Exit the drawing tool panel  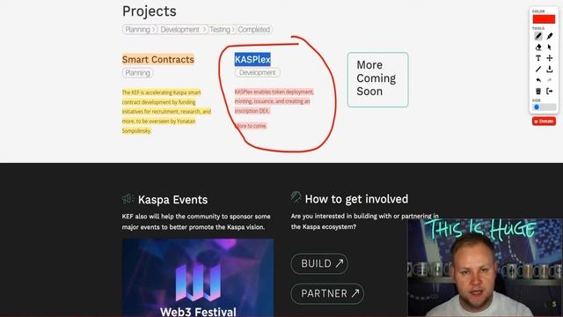[550, 92]
